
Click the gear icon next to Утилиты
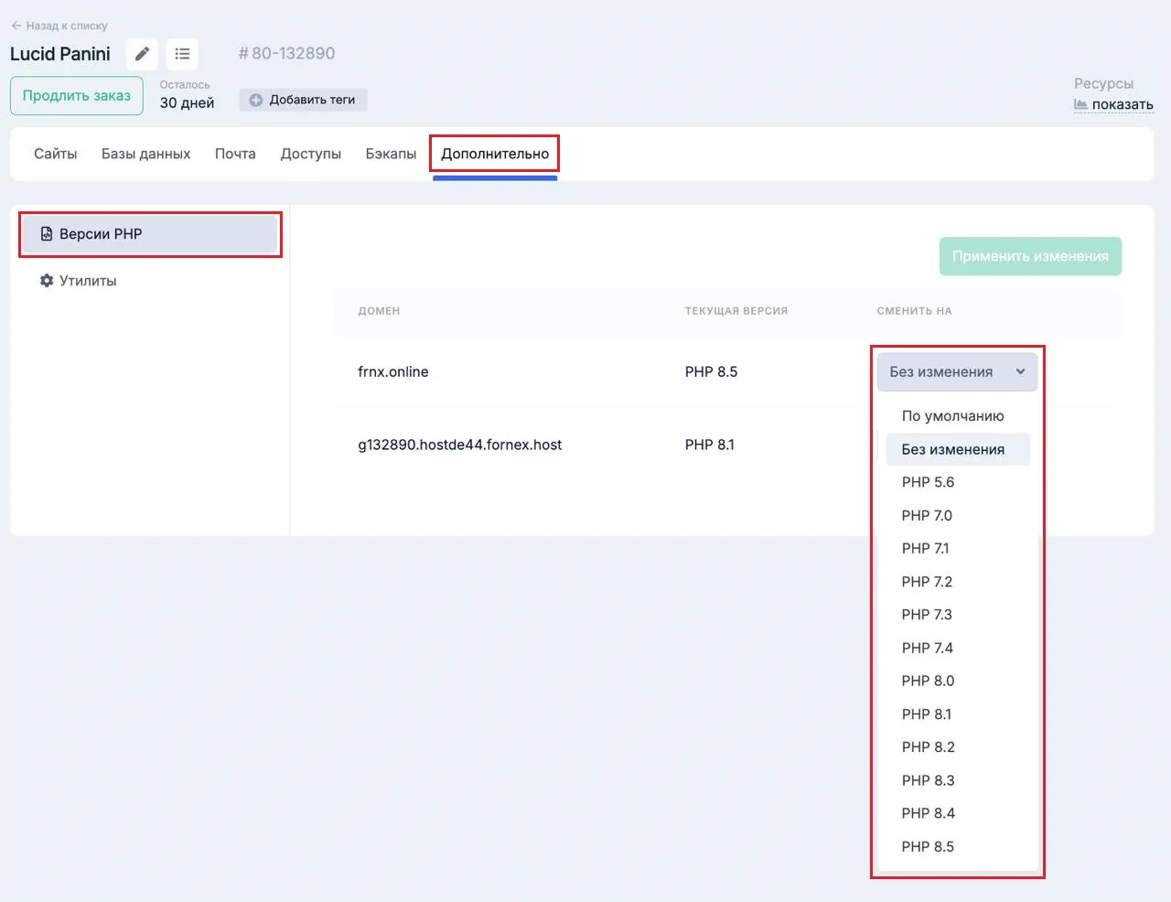pos(46,281)
